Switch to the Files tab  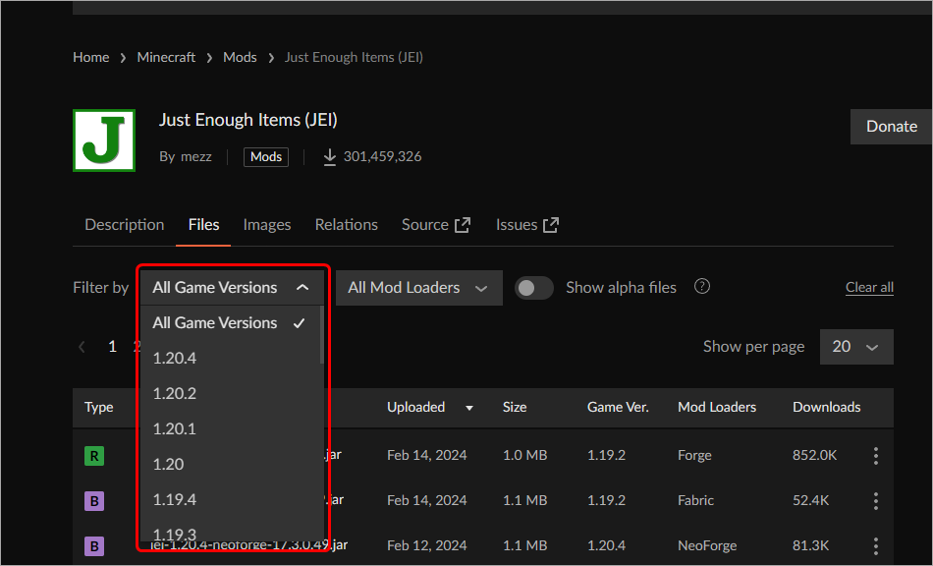pyautogui.click(x=203, y=225)
